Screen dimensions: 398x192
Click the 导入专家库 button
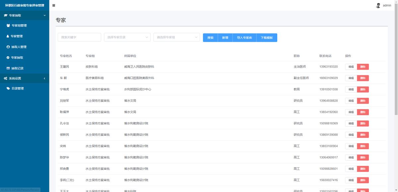pos(244,38)
